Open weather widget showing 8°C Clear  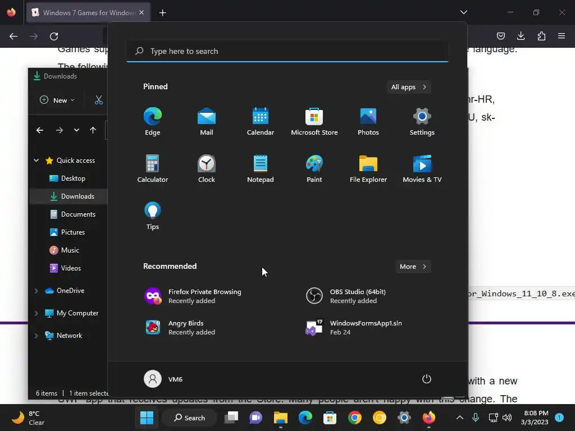point(29,418)
